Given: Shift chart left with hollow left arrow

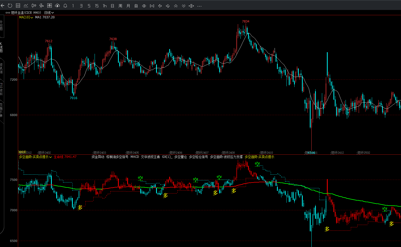Looking at the screenshot, I should pyautogui.click(x=160, y=6).
